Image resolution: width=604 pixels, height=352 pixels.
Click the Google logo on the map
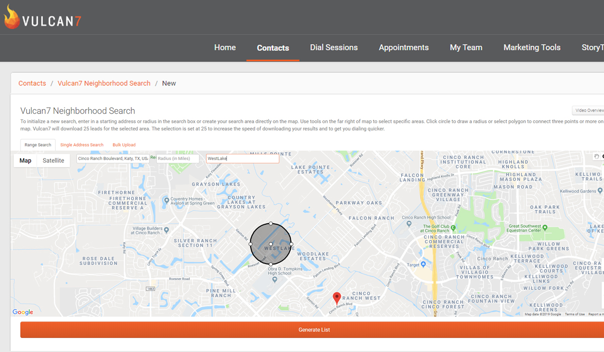click(x=23, y=312)
